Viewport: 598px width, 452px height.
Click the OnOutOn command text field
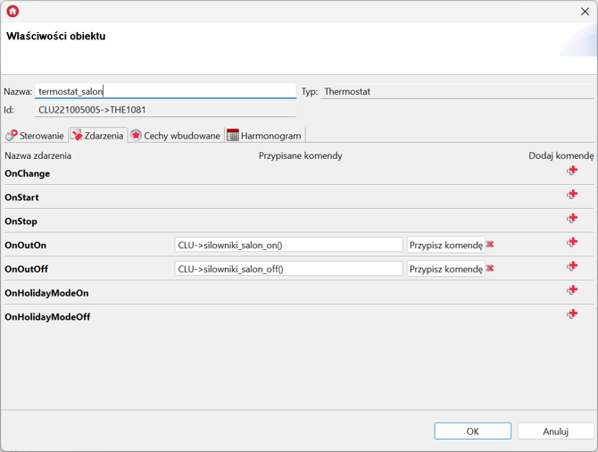pyautogui.click(x=288, y=245)
